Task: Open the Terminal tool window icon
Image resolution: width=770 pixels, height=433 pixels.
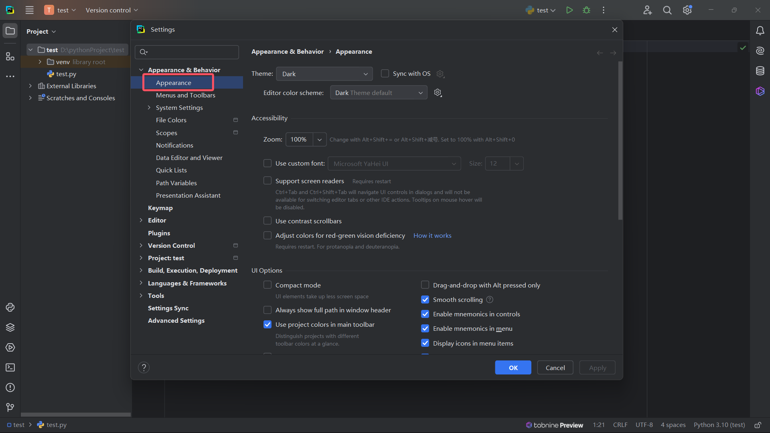Action: tap(10, 368)
